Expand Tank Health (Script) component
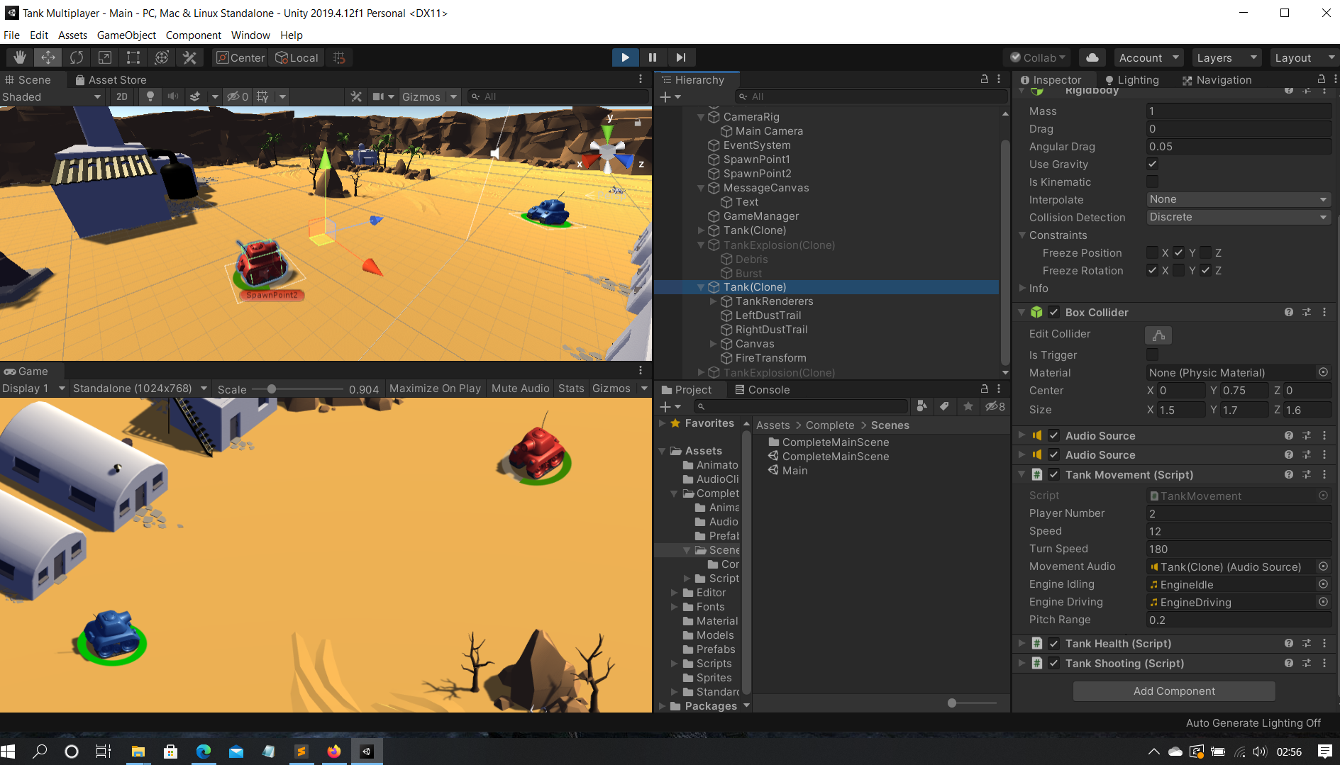The height and width of the screenshot is (765, 1340). tap(1022, 644)
